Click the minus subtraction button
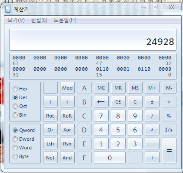183x173 pixels. tap(152, 144)
